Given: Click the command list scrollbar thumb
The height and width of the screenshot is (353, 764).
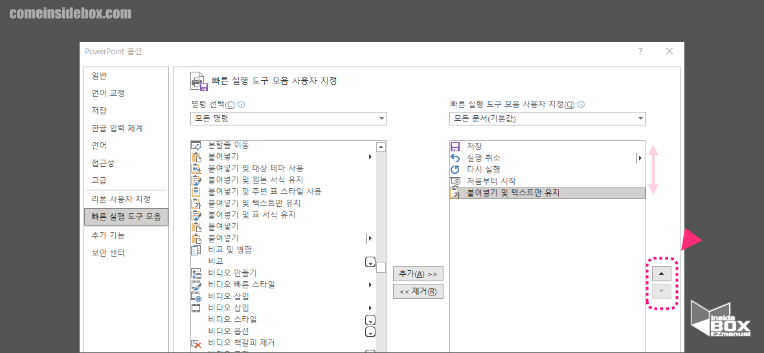Looking at the screenshot, I should [x=381, y=268].
